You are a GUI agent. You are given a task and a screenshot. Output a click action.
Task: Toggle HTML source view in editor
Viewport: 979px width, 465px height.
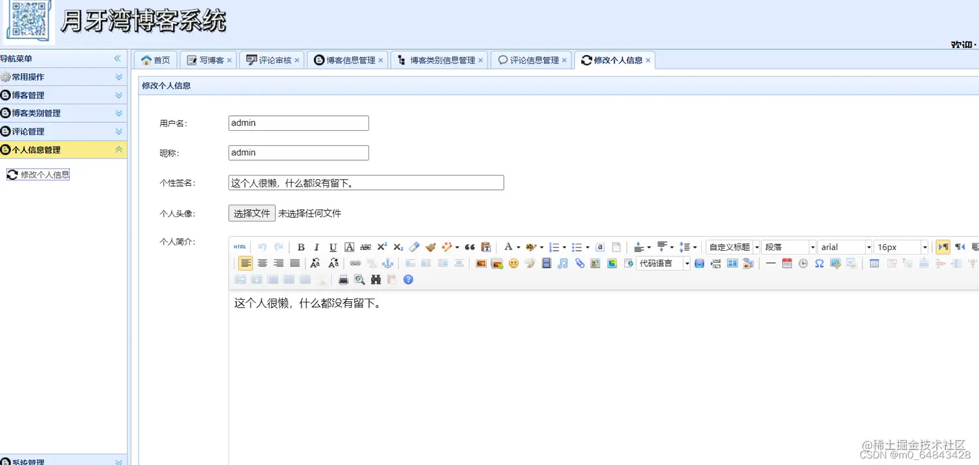[240, 247]
